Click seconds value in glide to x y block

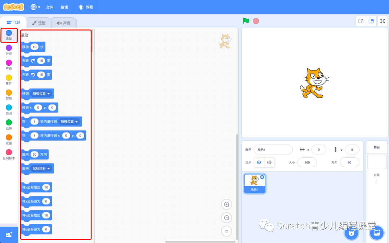pos(34,136)
